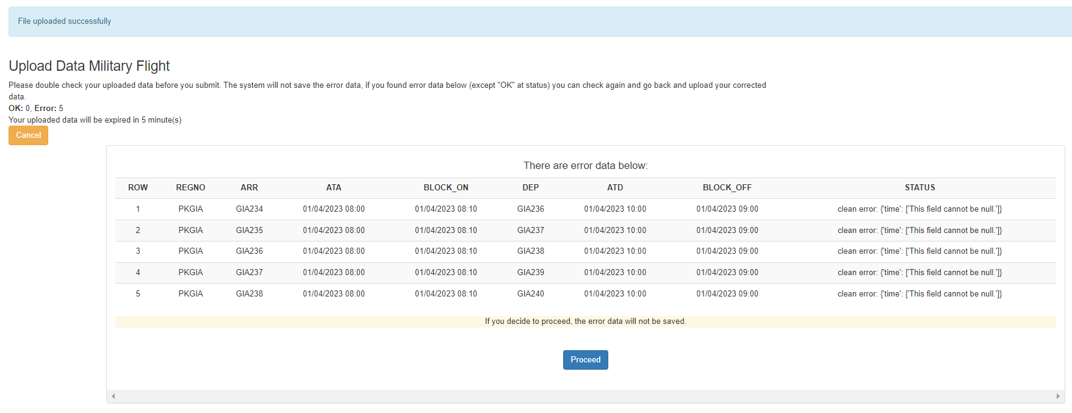Click the REGNO column header
Viewport: 1072px width, 413px height.
click(190, 188)
